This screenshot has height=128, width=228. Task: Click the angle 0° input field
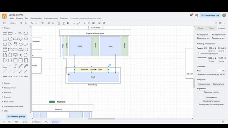[x=221, y=71]
